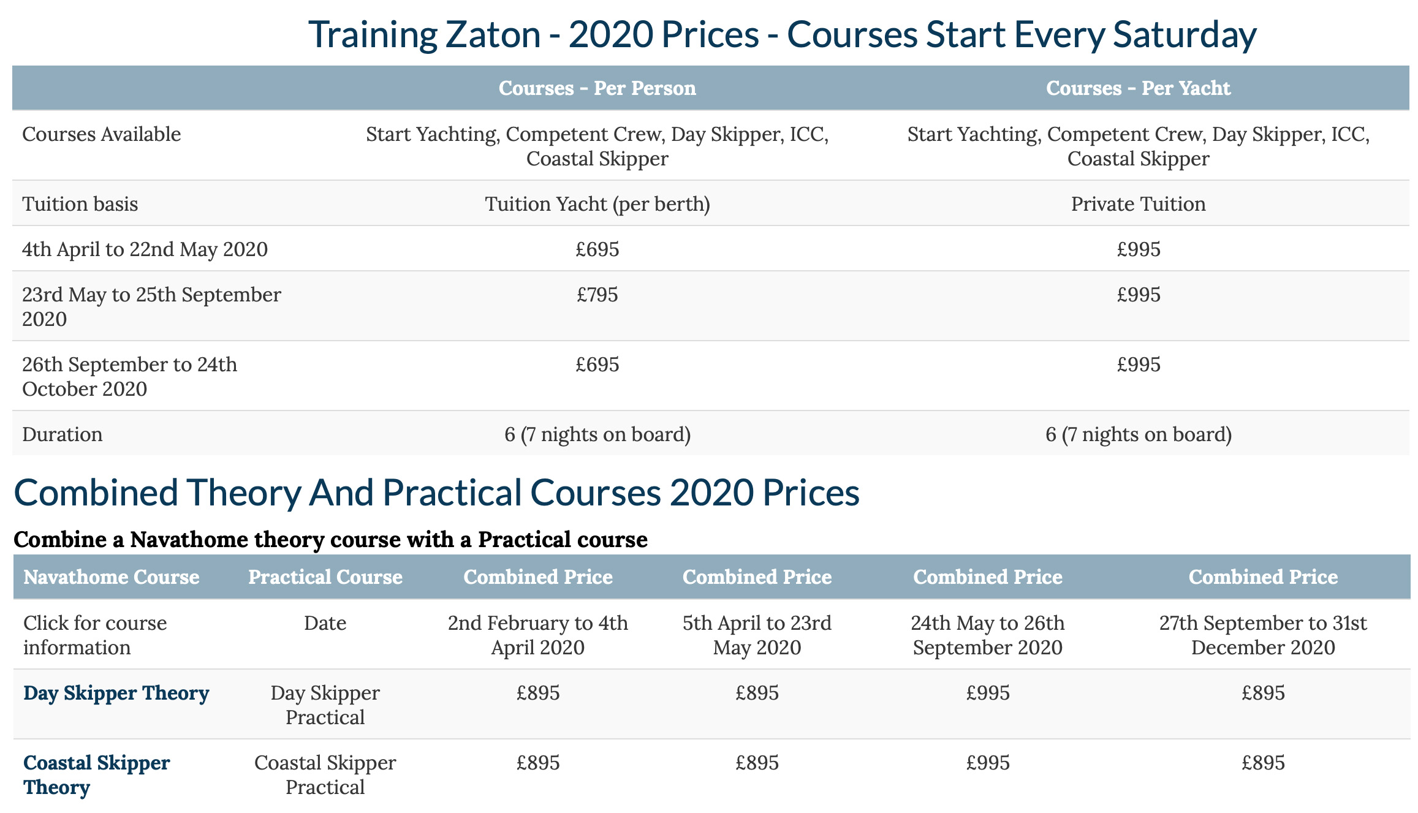Screen dimensions: 1418x813
Task: Click the 26th September to 24th October label
Action: [x=129, y=377]
